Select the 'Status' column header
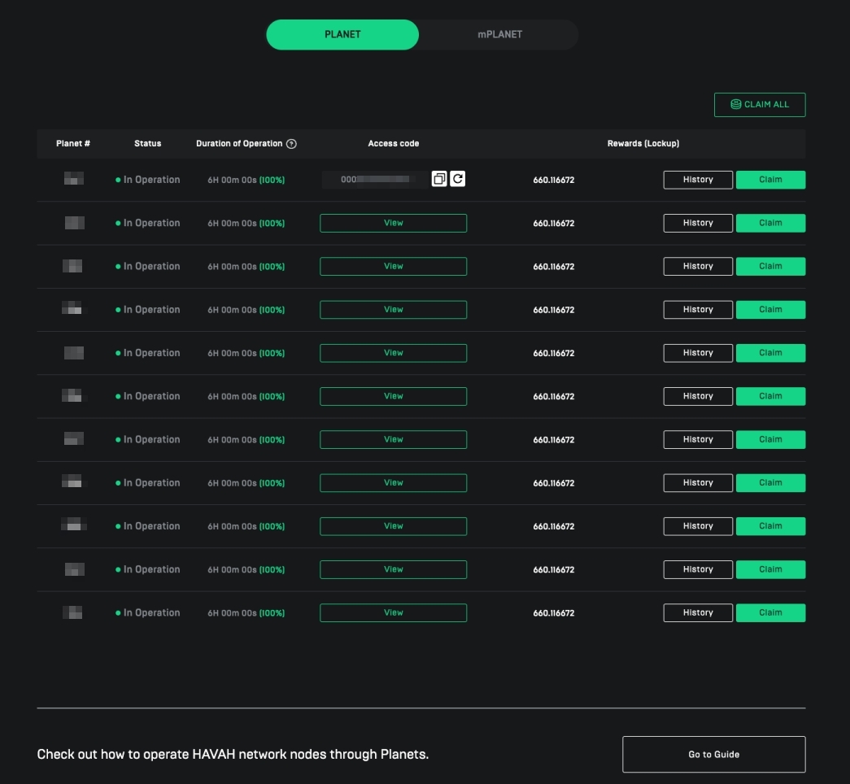The image size is (850, 784). coord(147,144)
